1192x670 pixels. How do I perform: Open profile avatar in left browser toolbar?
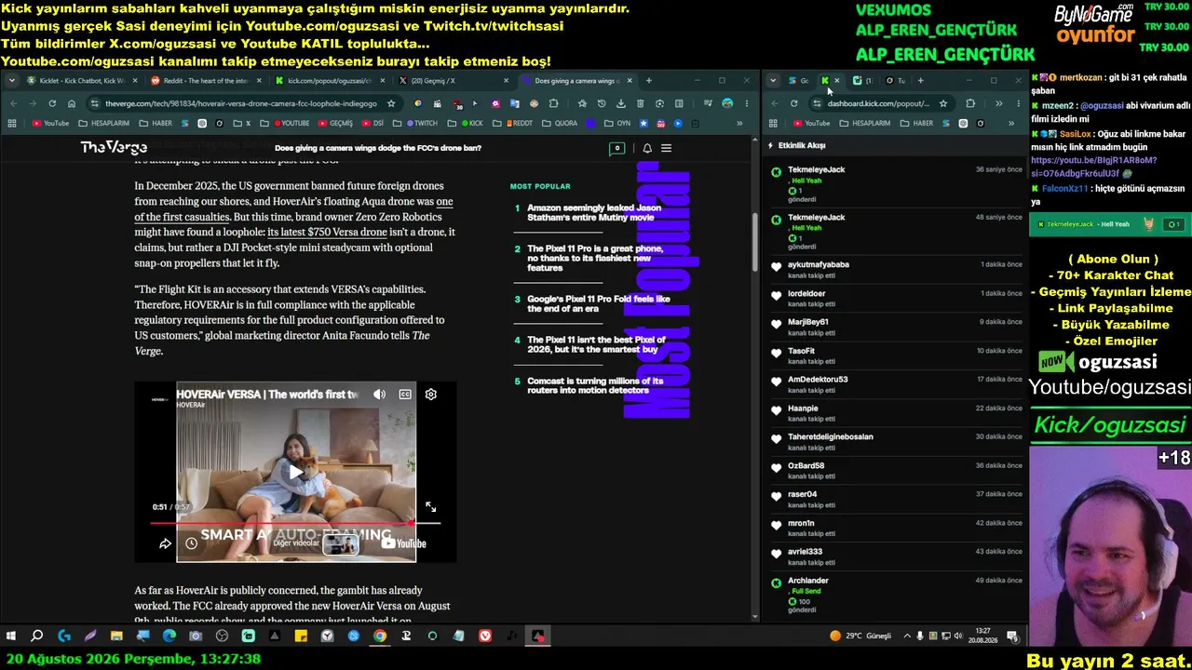click(727, 103)
